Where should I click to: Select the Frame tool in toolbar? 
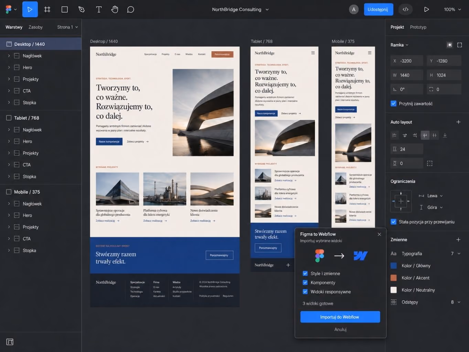(47, 9)
